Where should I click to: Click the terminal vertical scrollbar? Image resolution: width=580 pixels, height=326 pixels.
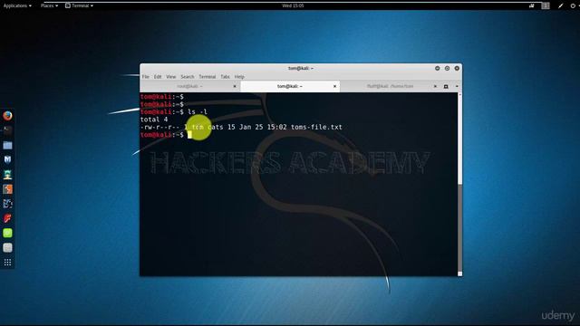(x=459, y=184)
